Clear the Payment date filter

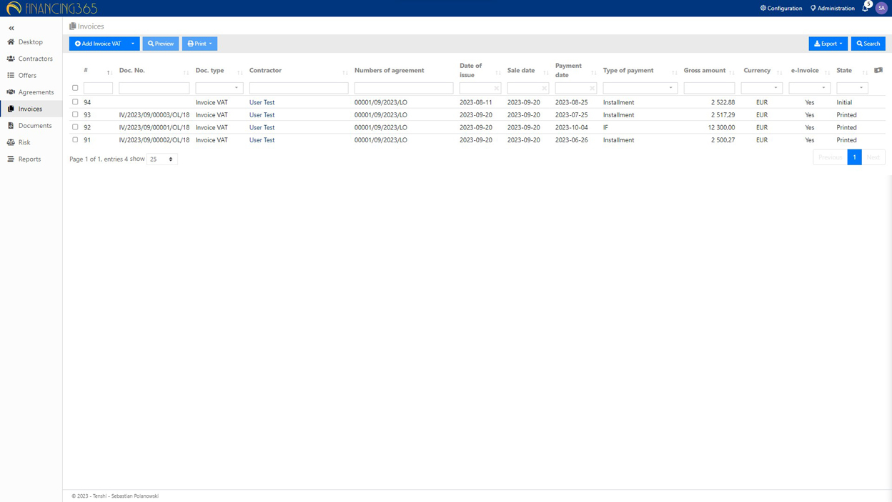point(592,89)
